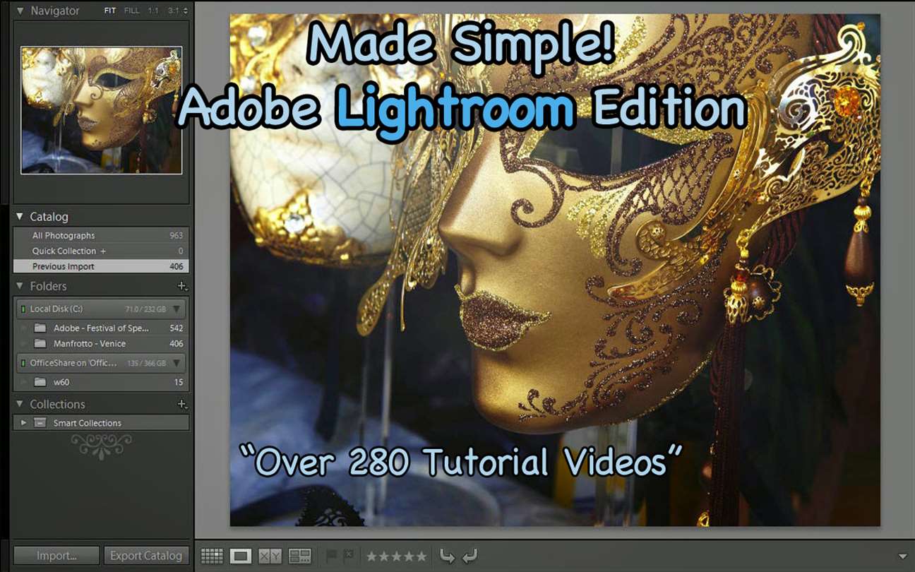Select All Photographs in the Catalog
The height and width of the screenshot is (572, 915).
pyautogui.click(x=101, y=235)
